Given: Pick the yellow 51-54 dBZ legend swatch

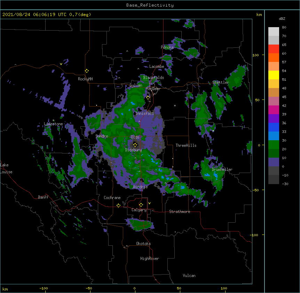Looking at the screenshot, I should (274, 75).
